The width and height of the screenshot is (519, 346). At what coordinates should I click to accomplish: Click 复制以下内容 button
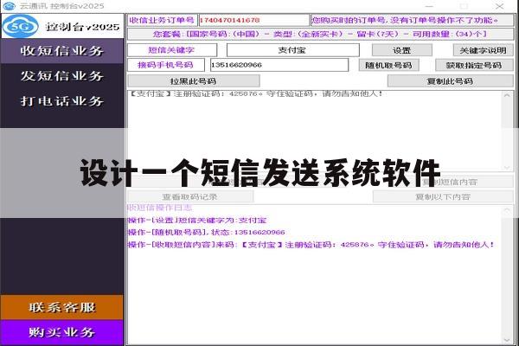pyautogui.click(x=443, y=196)
